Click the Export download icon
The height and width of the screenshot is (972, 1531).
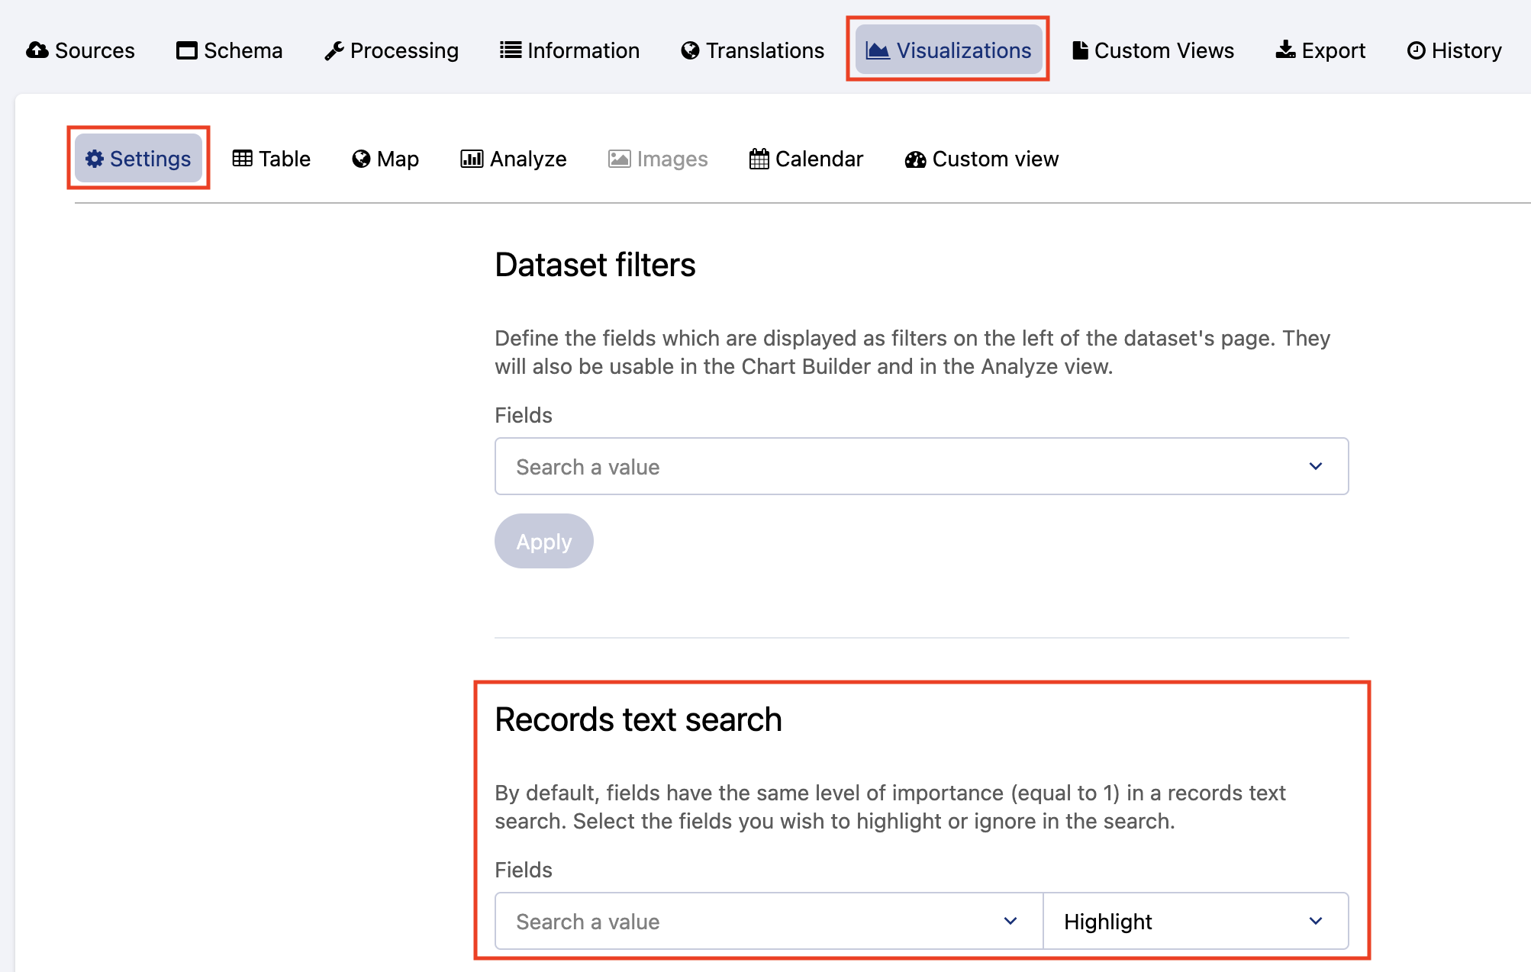1286,50
